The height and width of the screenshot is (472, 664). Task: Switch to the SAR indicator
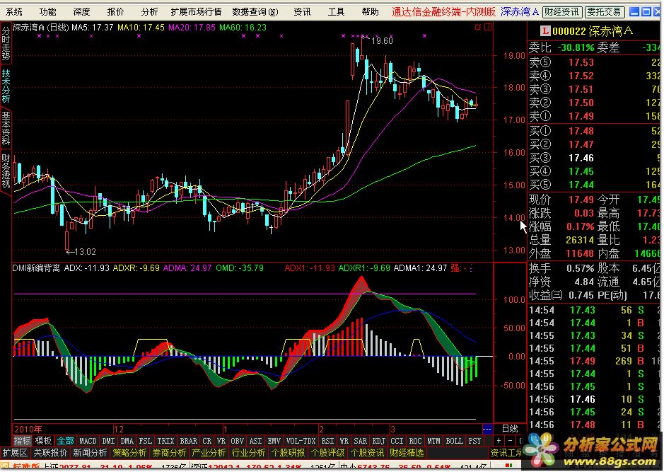361,441
